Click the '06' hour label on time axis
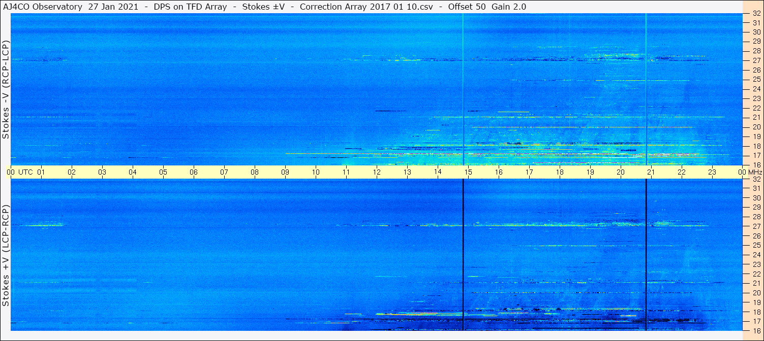Image resolution: width=764 pixels, height=341 pixels. tap(194, 172)
